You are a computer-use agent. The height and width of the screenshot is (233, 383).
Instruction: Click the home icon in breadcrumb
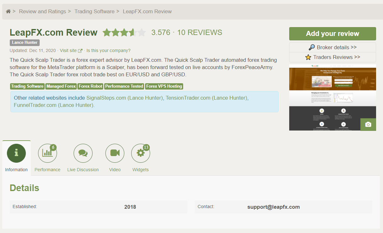[8, 11]
